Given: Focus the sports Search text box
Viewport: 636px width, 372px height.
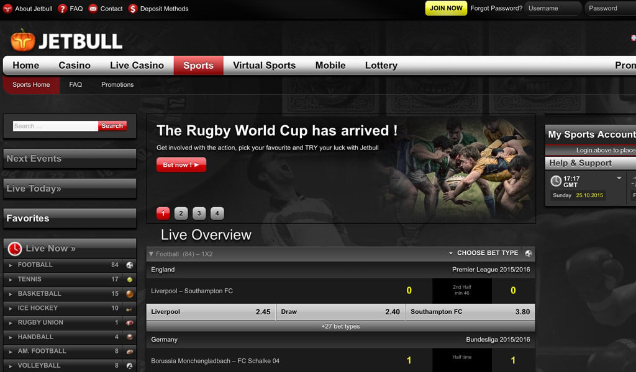Looking at the screenshot, I should pos(55,126).
